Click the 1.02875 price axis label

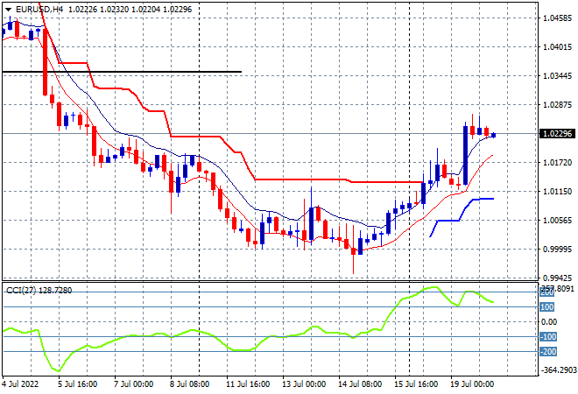point(558,105)
